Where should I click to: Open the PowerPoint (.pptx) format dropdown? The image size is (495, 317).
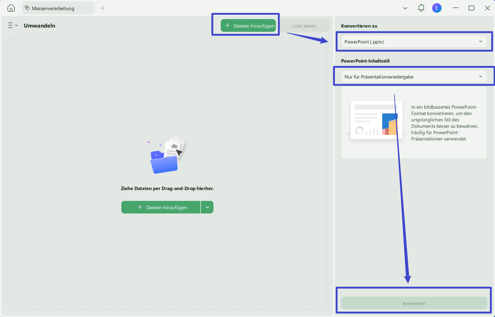(414, 42)
